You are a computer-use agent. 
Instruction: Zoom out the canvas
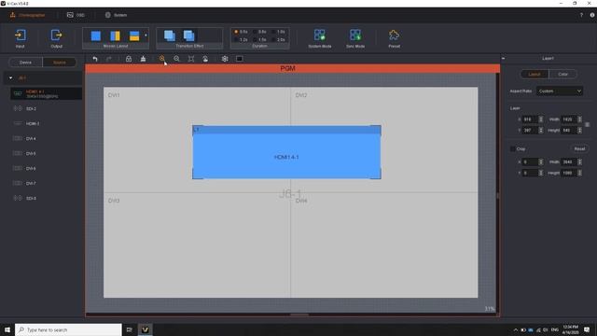pyautogui.click(x=176, y=59)
